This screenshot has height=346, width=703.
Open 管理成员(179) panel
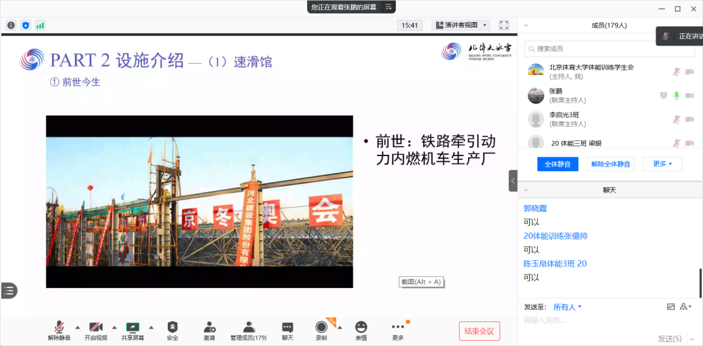tap(249, 331)
